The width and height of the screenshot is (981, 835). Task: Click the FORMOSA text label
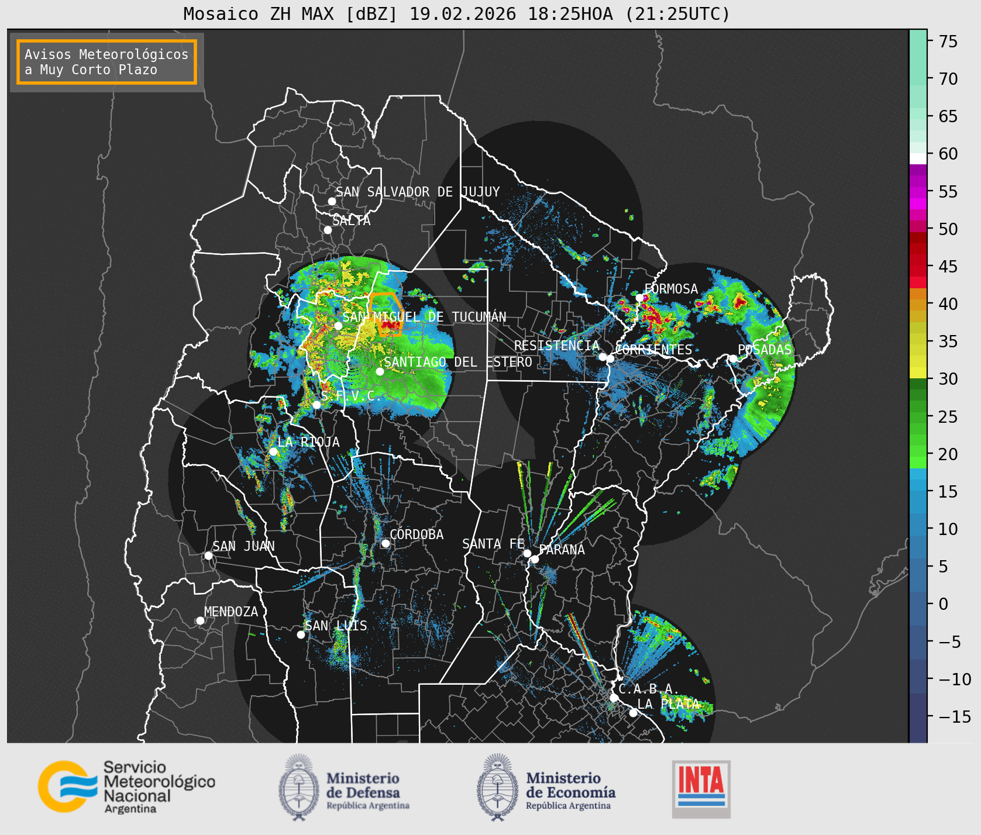click(x=671, y=289)
